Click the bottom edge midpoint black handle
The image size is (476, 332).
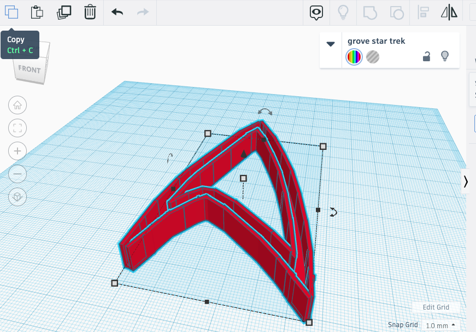[x=207, y=301]
